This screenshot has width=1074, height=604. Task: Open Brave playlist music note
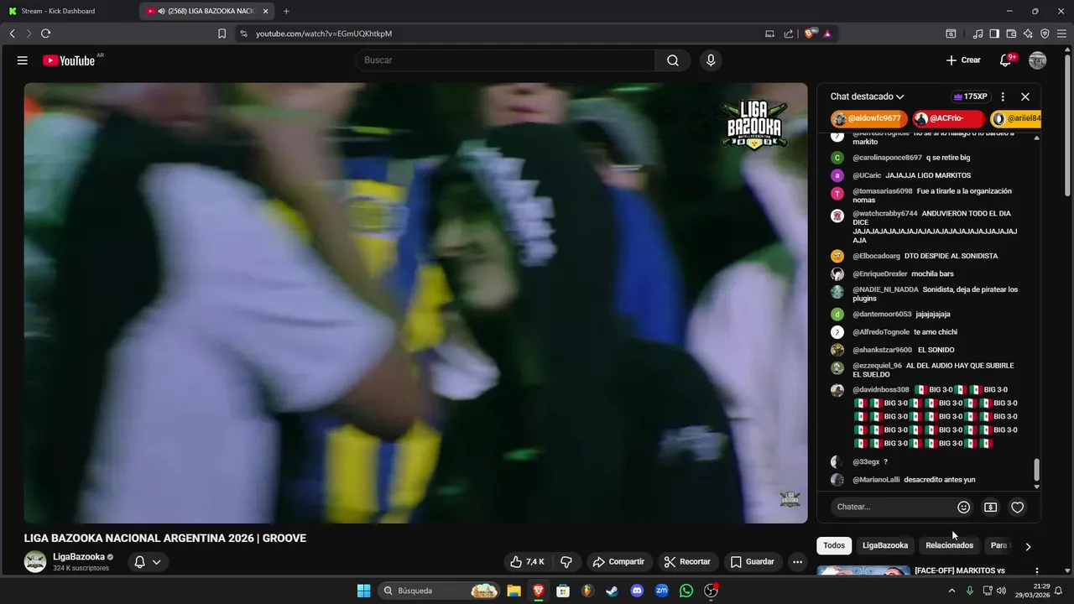978,34
